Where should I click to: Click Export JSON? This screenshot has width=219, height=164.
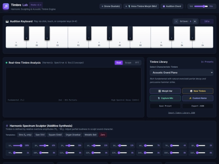pos(198,106)
